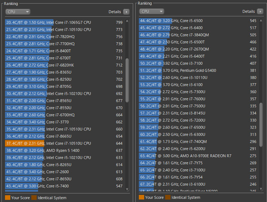Viewport: 267px width, 202px height.
Task: Click the left ranking list scrollbar thumb
Action: point(127,80)
